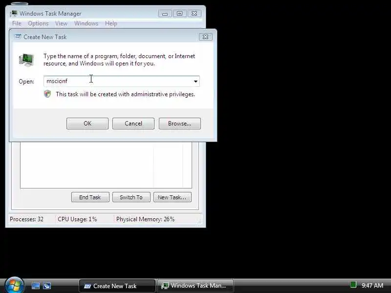Open the Browse... file picker
This screenshot has height=293, width=391.
[x=179, y=124]
